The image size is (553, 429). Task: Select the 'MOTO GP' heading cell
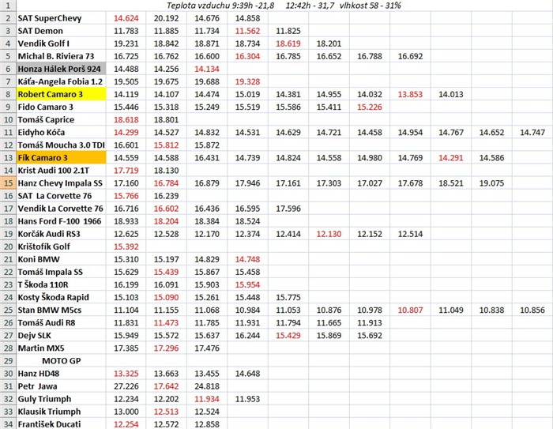pos(61,361)
